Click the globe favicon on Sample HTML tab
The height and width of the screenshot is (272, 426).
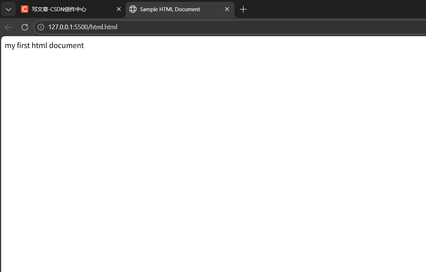(133, 9)
